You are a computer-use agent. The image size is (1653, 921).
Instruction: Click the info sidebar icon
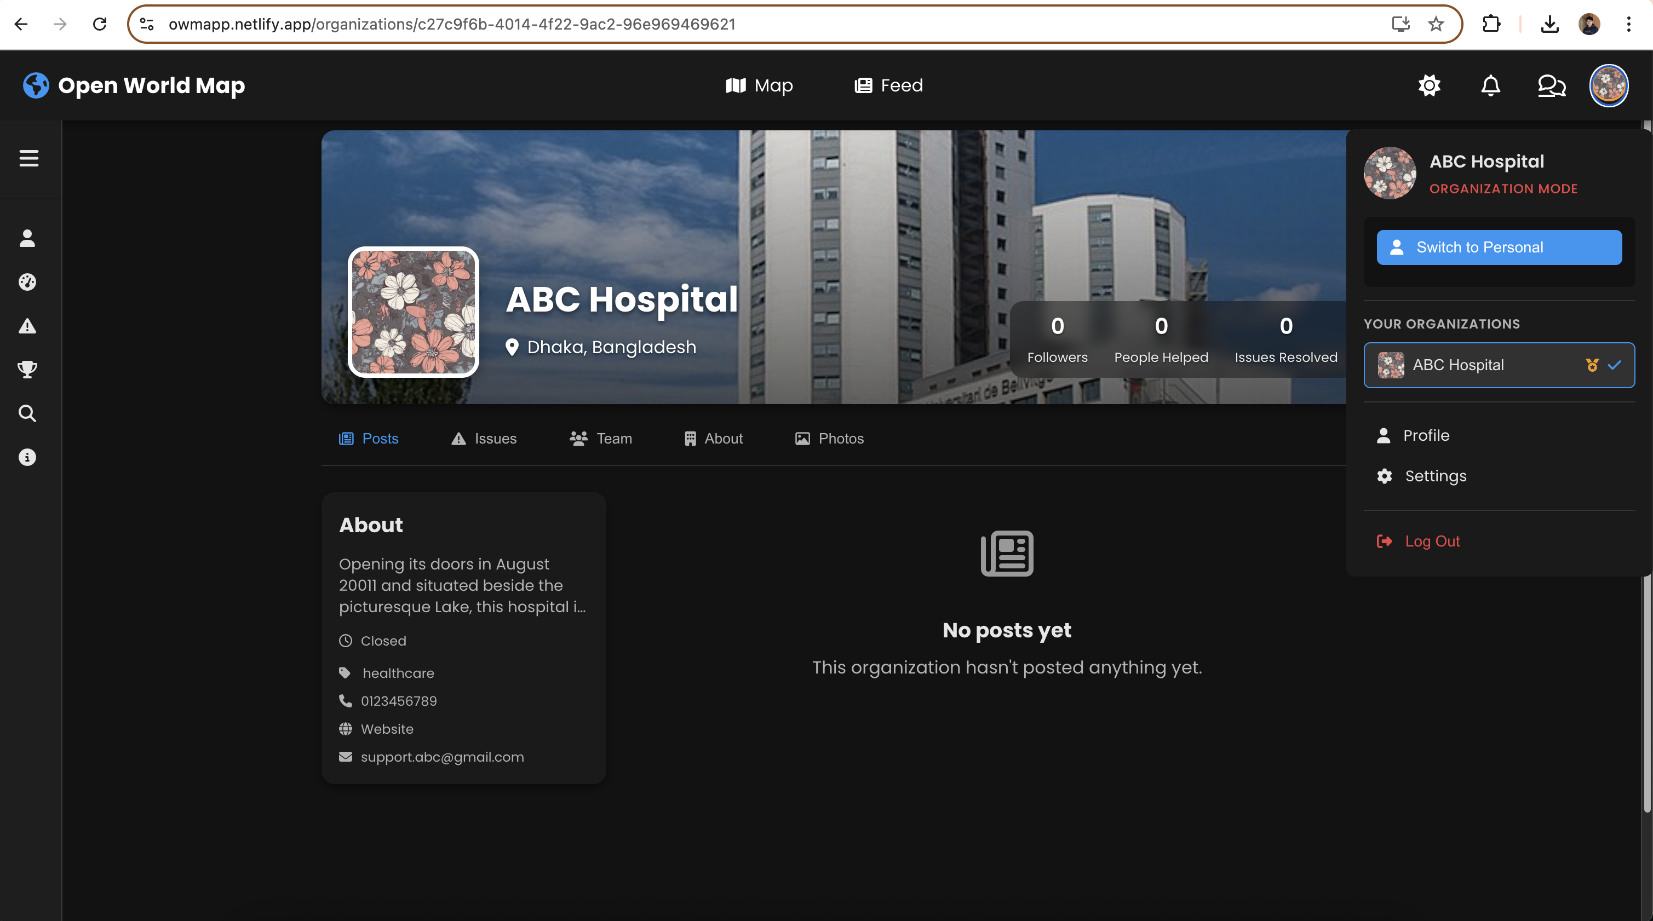tap(27, 457)
